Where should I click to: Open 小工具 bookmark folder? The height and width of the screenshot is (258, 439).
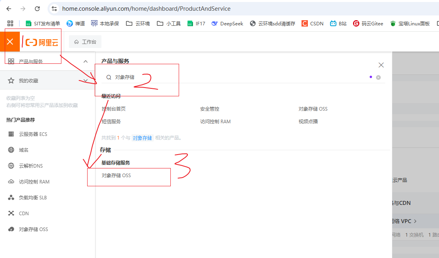pos(168,23)
